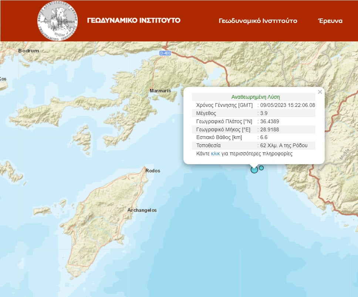358x297 pixels.
Task: Click the origin time value 09/05/2023 15:22:06.08
Action: [287, 105]
